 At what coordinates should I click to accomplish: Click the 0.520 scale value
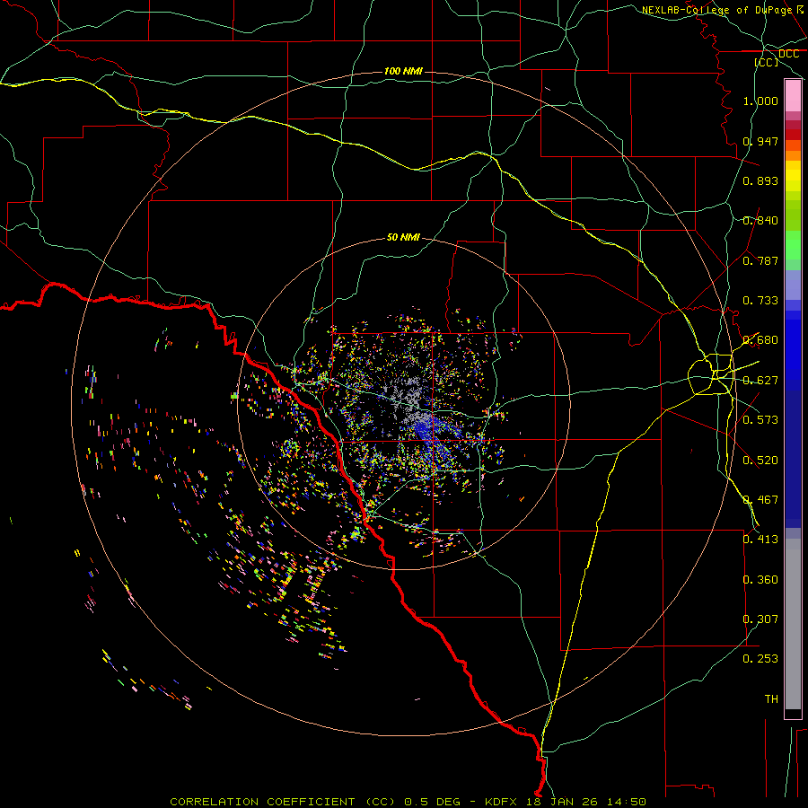760,461
